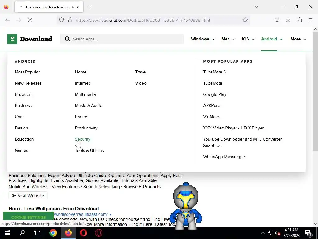Open the WhatsApp Messenger app link
Screen dimensions: 318x239
click(224, 157)
